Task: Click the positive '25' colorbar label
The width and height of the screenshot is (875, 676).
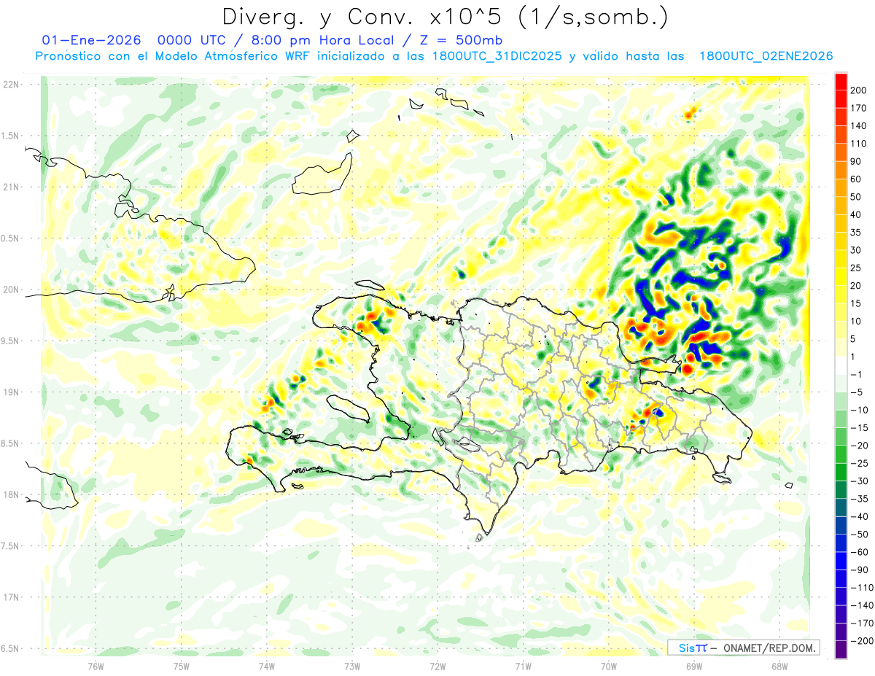Action: coord(856,268)
